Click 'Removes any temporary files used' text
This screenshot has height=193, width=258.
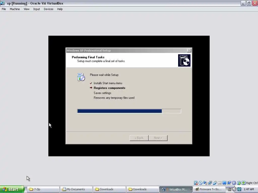point(114,98)
